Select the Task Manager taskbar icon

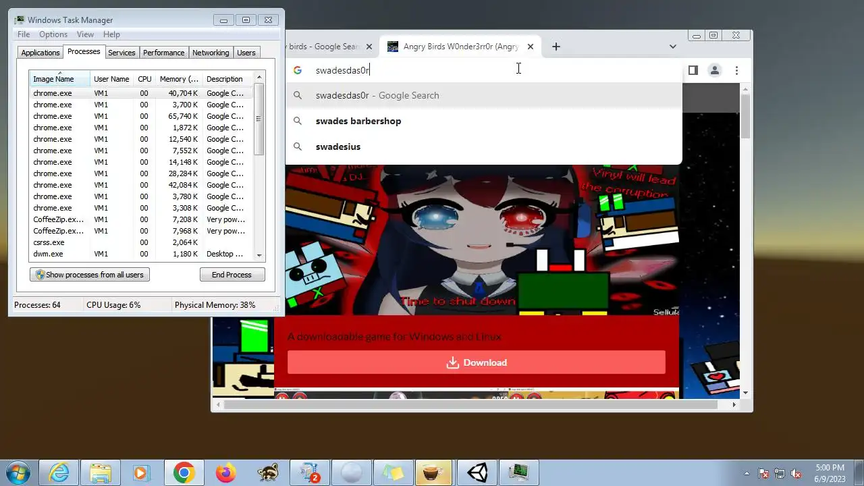[x=518, y=473]
